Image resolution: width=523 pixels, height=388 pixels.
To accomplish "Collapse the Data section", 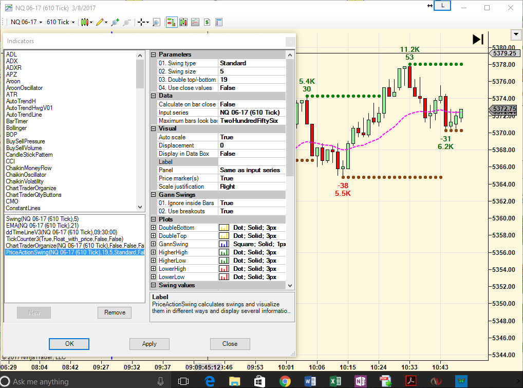I will [x=154, y=96].
